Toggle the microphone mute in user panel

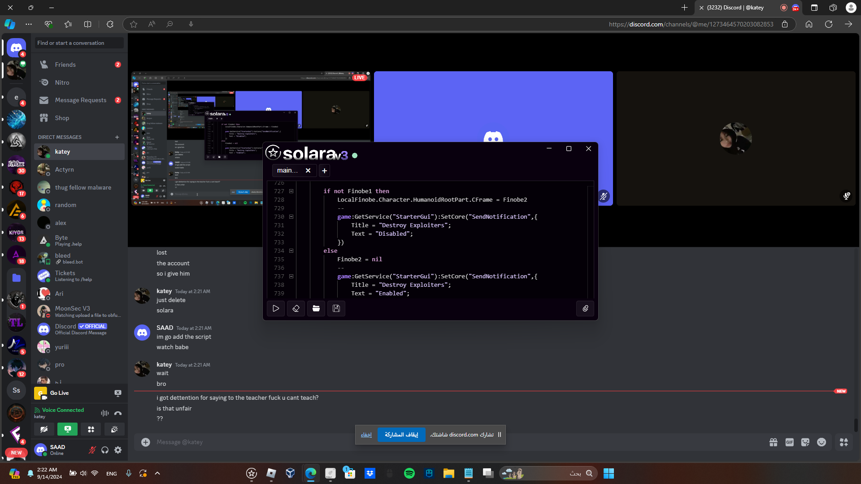pos(92,450)
